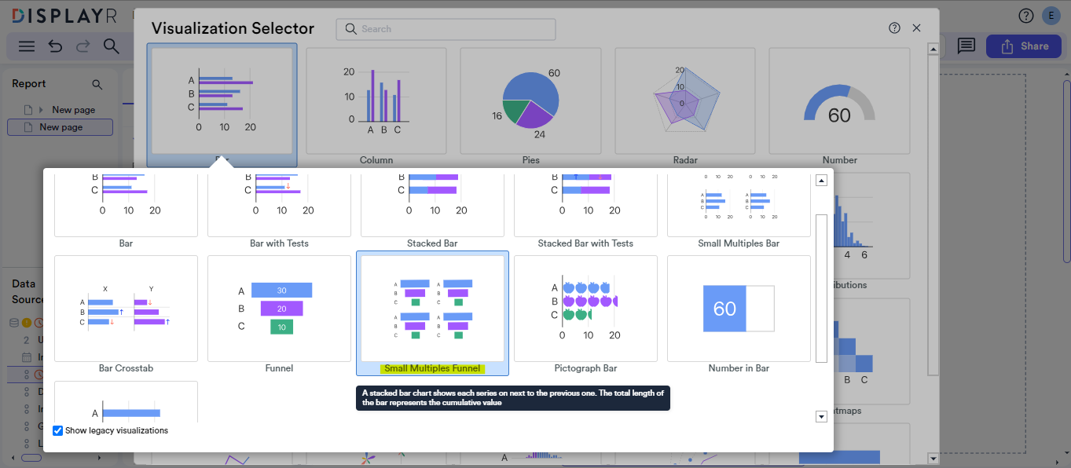
Task: Open the comments panel
Action: pyautogui.click(x=966, y=46)
